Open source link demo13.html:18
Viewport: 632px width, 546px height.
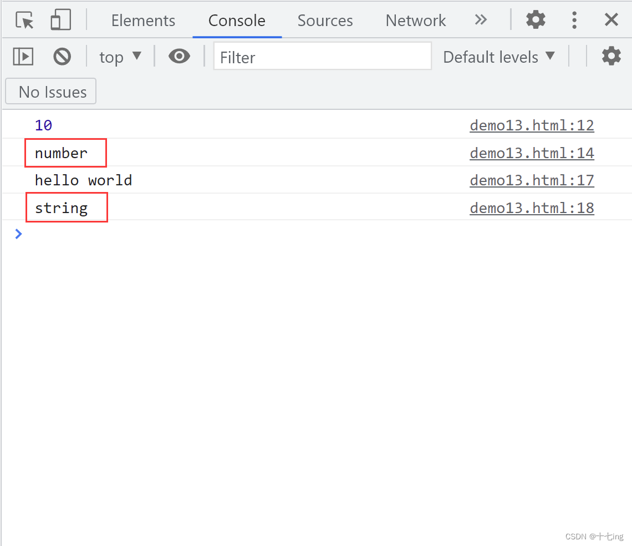tap(532, 208)
